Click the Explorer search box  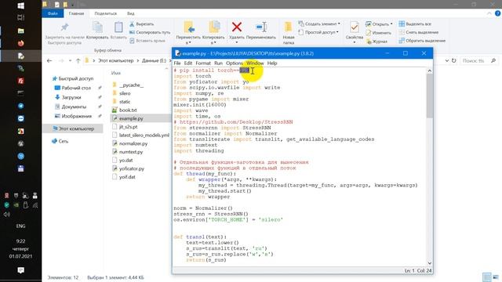coord(479,60)
